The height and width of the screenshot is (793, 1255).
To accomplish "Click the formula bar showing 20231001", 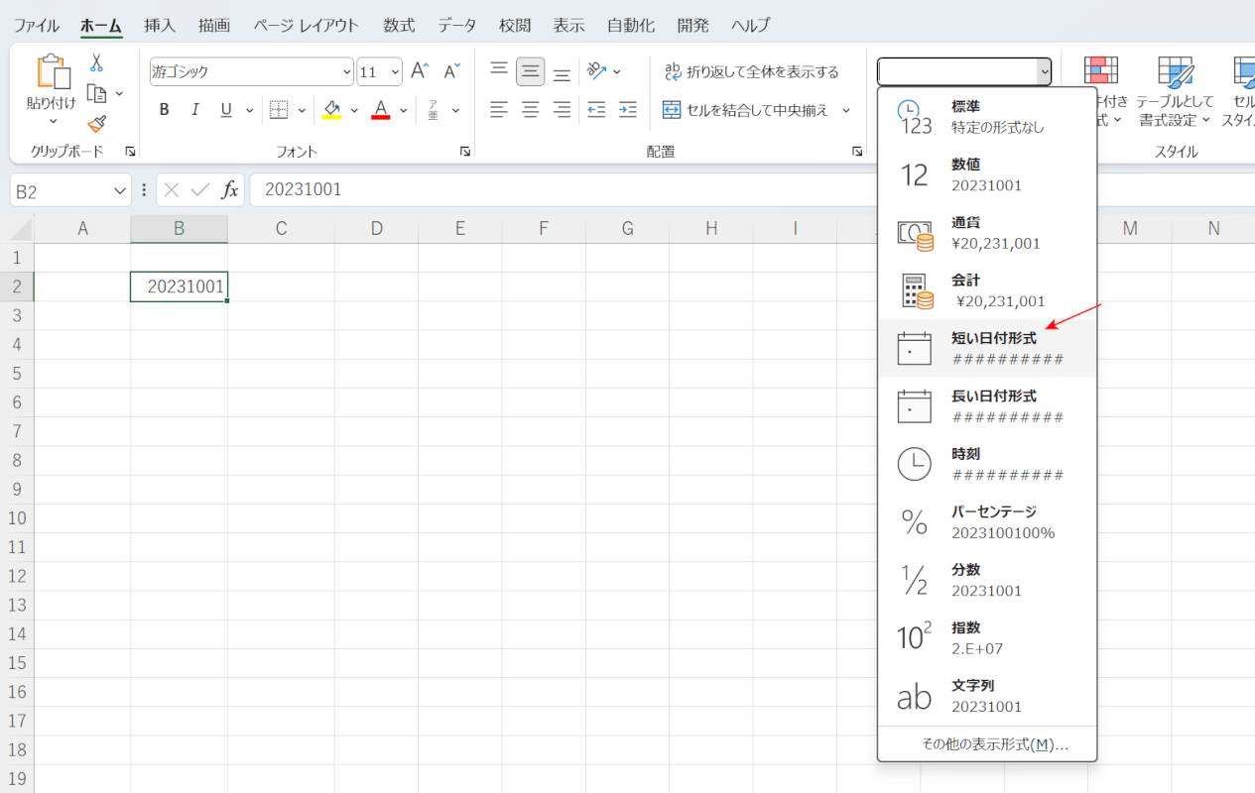I will coord(556,189).
